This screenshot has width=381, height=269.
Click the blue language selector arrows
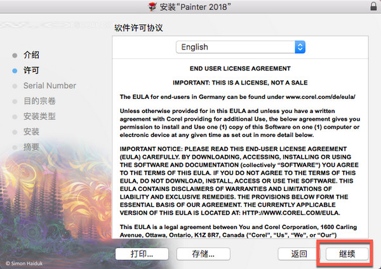[300, 47]
